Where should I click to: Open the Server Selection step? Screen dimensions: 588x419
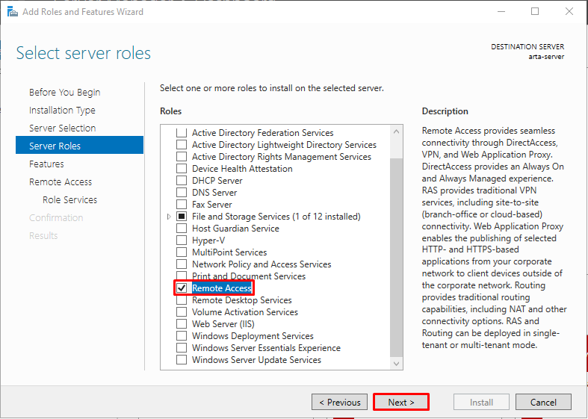click(63, 128)
